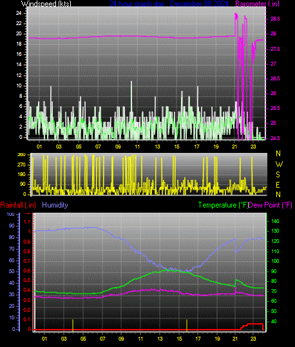Click the 'Windspeed (kts)' axis title
Viewport: 295px width, 347px height.
point(46,4)
